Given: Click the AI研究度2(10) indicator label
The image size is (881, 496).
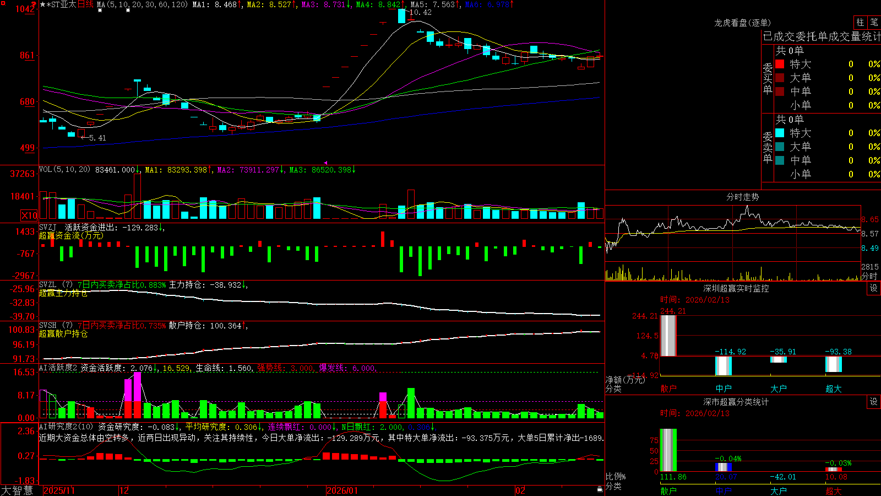Looking at the screenshot, I should click(x=66, y=427).
